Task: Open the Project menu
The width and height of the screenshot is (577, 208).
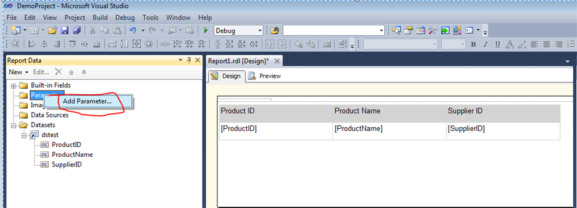Action: 75,17
